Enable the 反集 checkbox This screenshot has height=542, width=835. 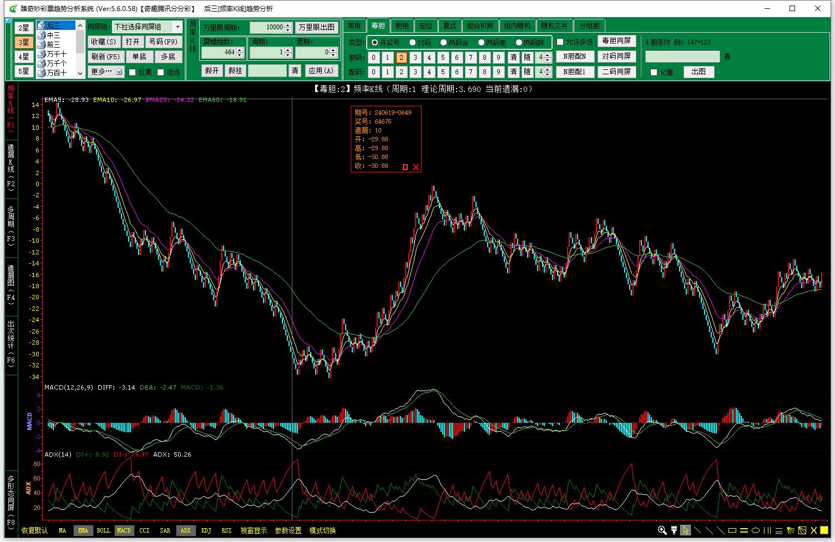click(x=133, y=72)
